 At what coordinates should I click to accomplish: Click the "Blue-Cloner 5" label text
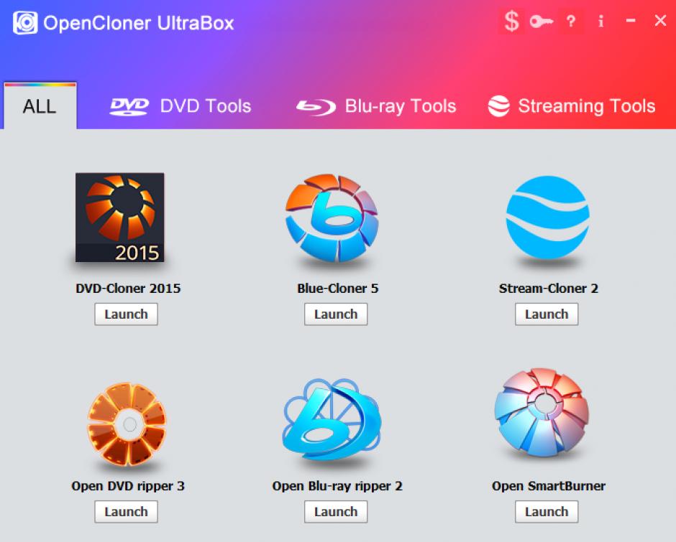point(337,288)
